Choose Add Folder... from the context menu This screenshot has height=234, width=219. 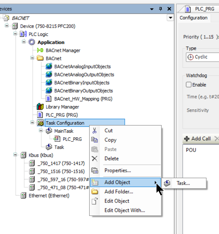tap(126, 192)
